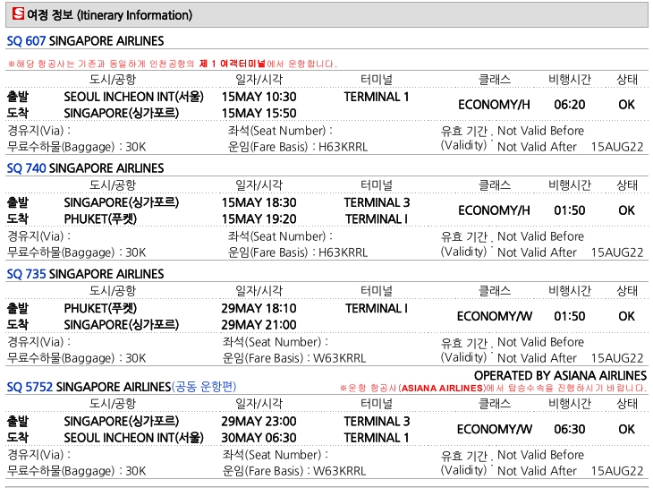Click the 공동 운항편 codeshare label

pos(204,386)
